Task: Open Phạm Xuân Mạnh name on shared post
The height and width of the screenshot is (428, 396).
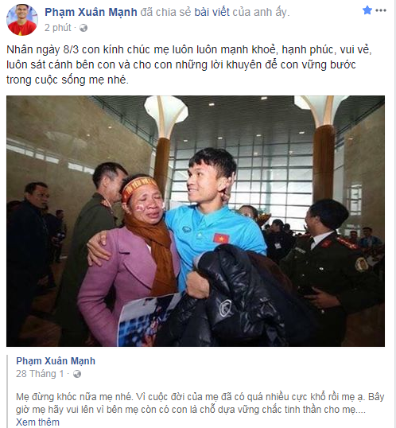Action: [56, 361]
